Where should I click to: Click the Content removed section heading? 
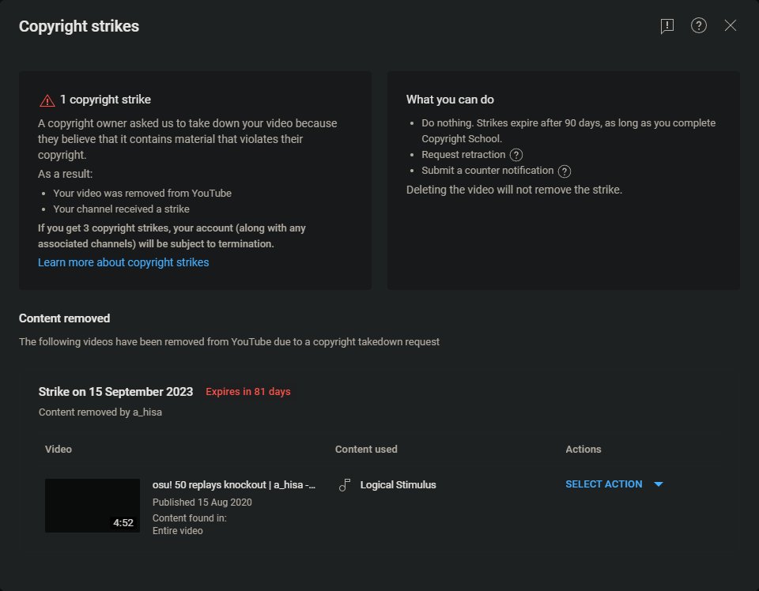[64, 318]
